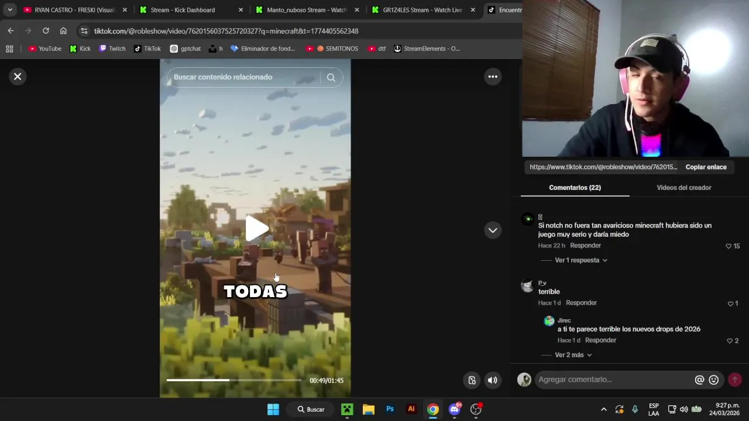
Task: Open YouTube bookmark
Action: click(x=45, y=49)
